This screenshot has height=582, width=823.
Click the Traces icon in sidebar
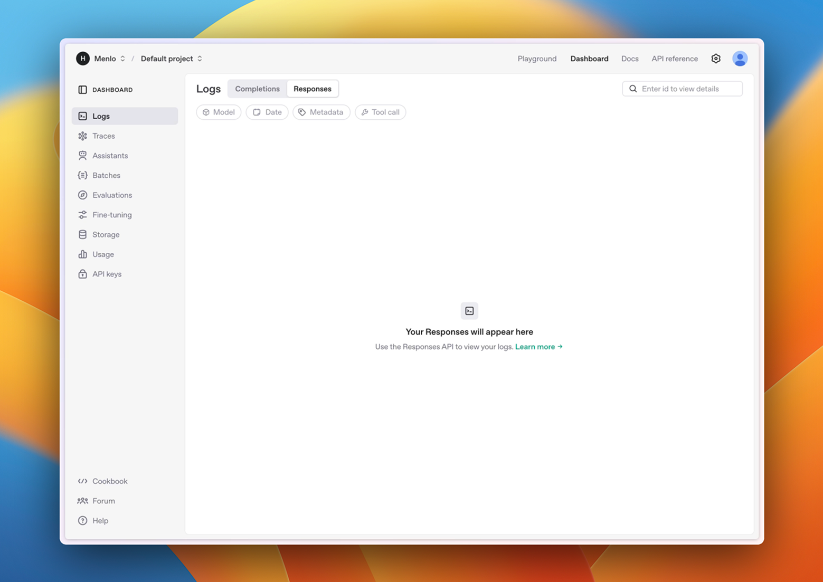coord(82,136)
